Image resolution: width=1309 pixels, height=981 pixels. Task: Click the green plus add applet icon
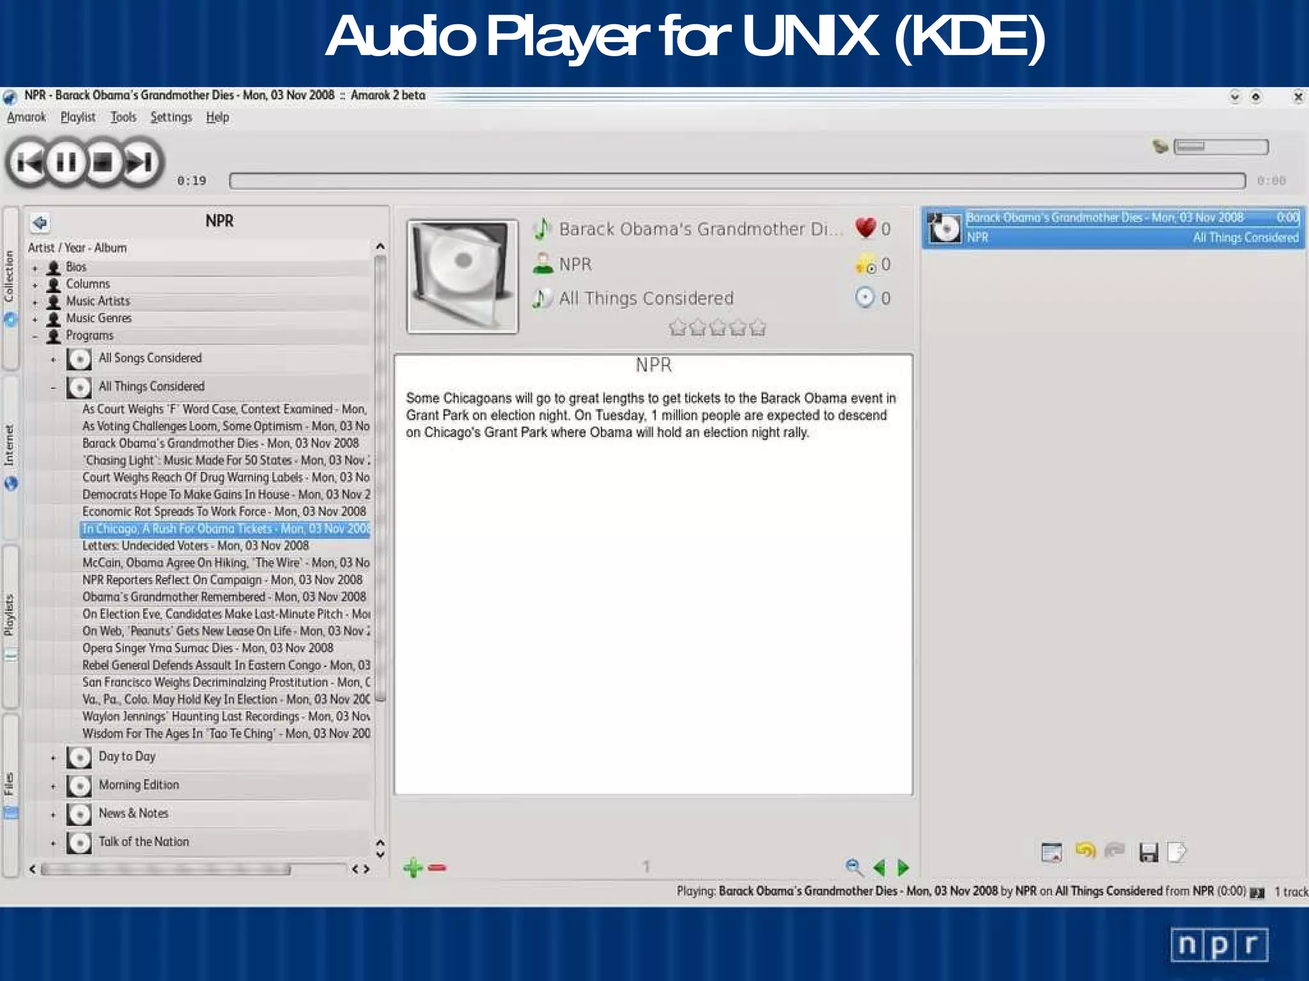[x=413, y=867]
